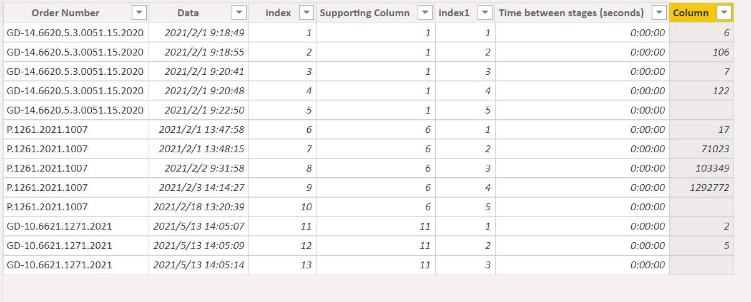Click 0:00:00 time cell in index 1 row
Viewport: 751px width, 302px height.
[x=582, y=32]
